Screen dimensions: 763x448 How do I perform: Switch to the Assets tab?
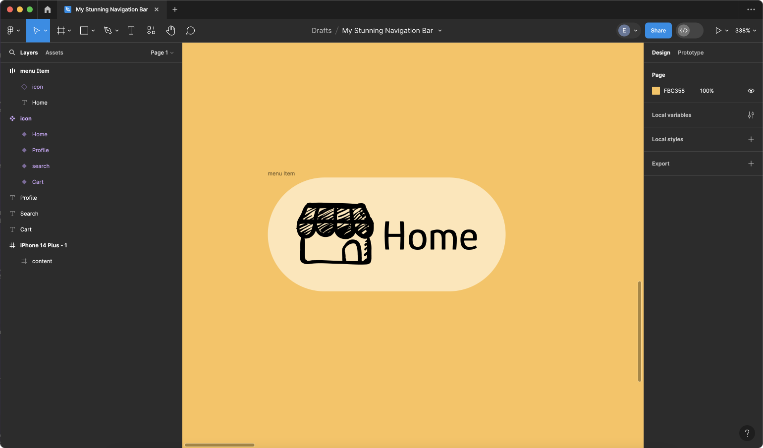[x=54, y=53]
